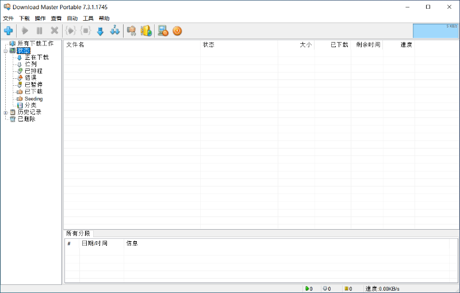The height and width of the screenshot is (293, 460).
Task: Click the speed graph panel showing 5 KB/s
Action: 435,31
